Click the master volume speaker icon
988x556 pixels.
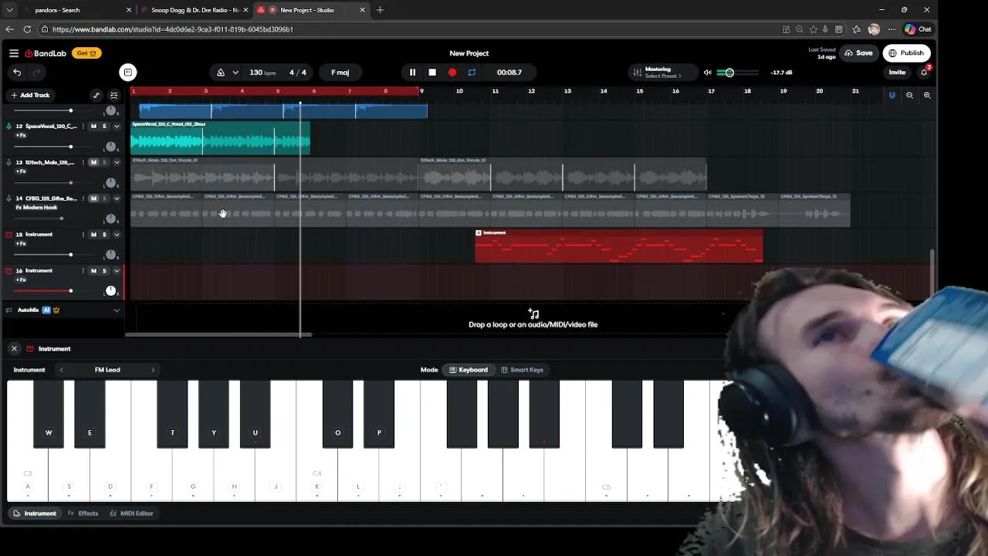[x=707, y=73]
